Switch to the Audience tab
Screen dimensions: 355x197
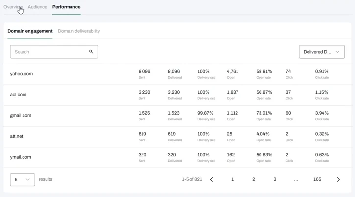(x=37, y=7)
